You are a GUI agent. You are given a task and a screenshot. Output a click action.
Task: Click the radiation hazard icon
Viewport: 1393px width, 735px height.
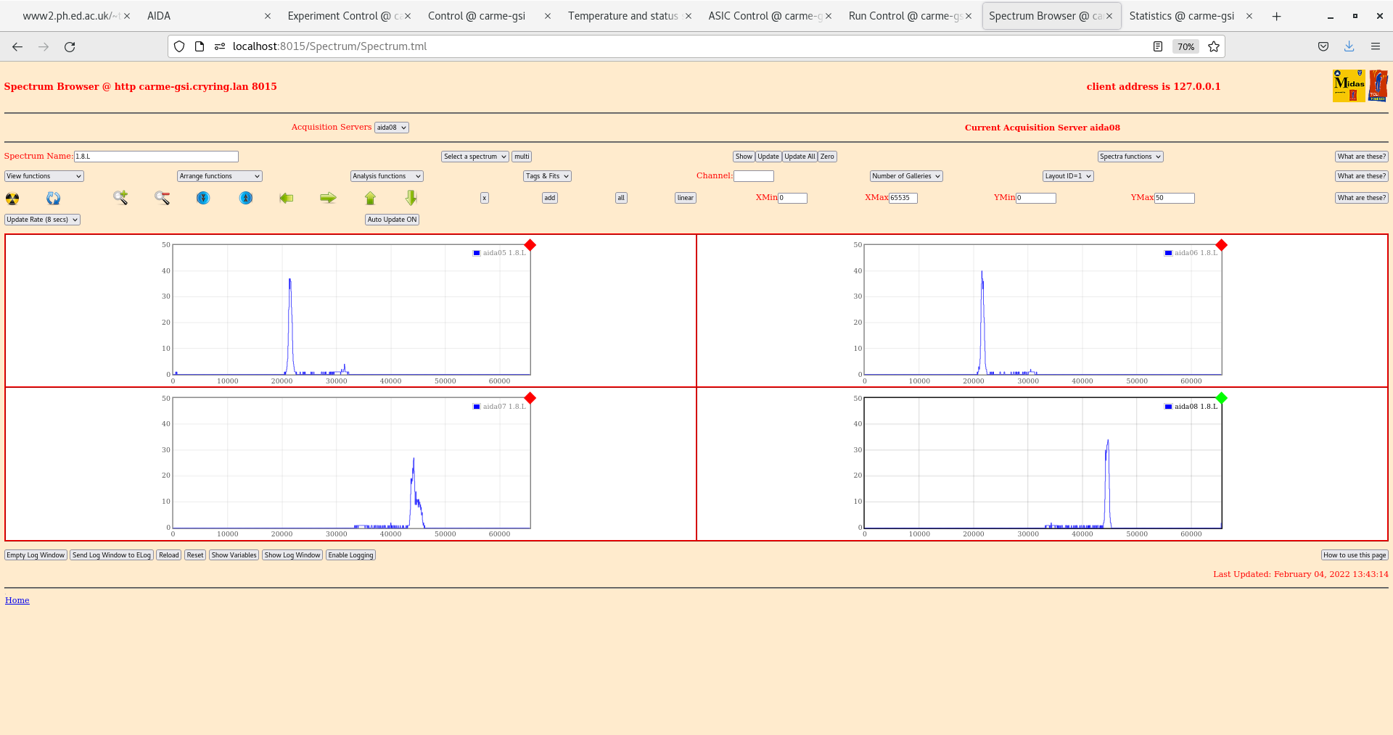[x=12, y=198]
